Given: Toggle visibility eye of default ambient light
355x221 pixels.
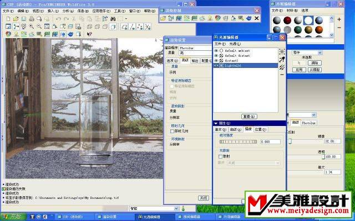Looking at the screenshot, I should [216, 50].
